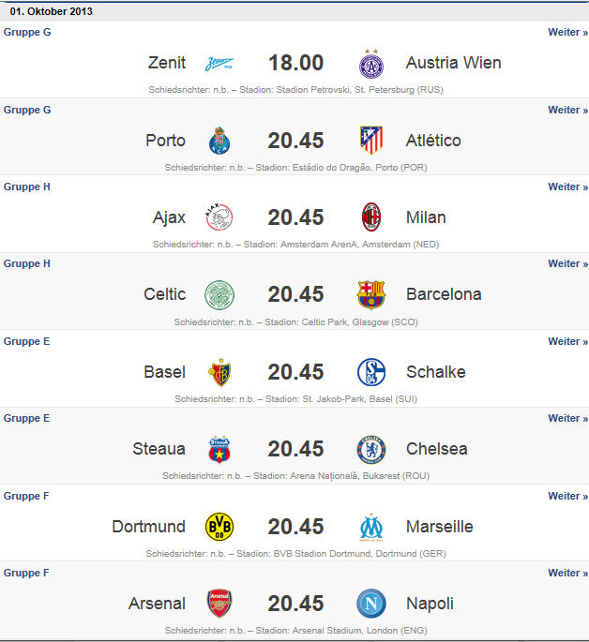The width and height of the screenshot is (589, 642).
Task: Click the Atlético Madrid crest
Action: (x=371, y=140)
